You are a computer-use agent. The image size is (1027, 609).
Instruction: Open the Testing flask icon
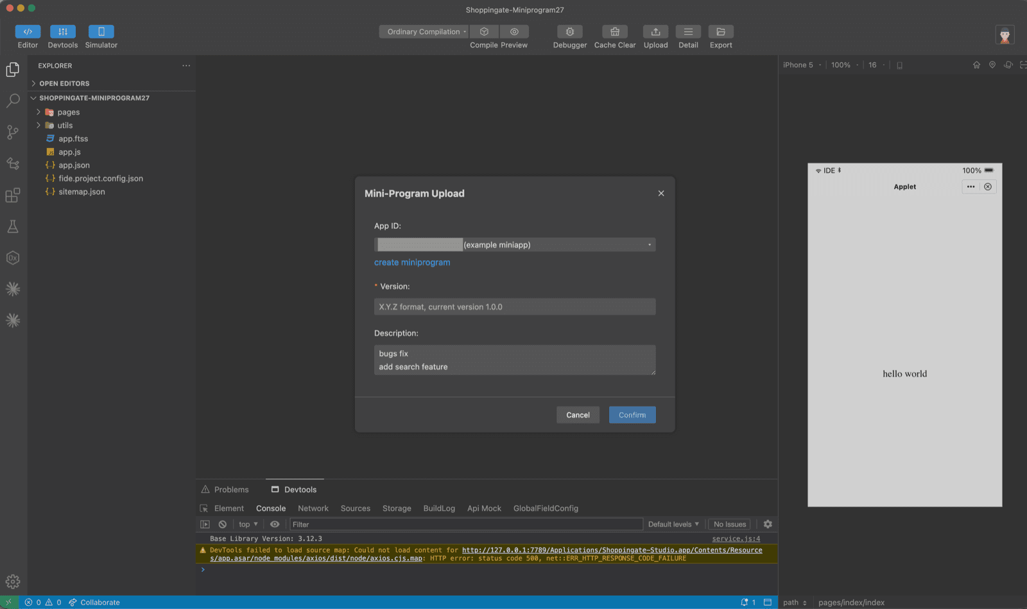pos(13,226)
